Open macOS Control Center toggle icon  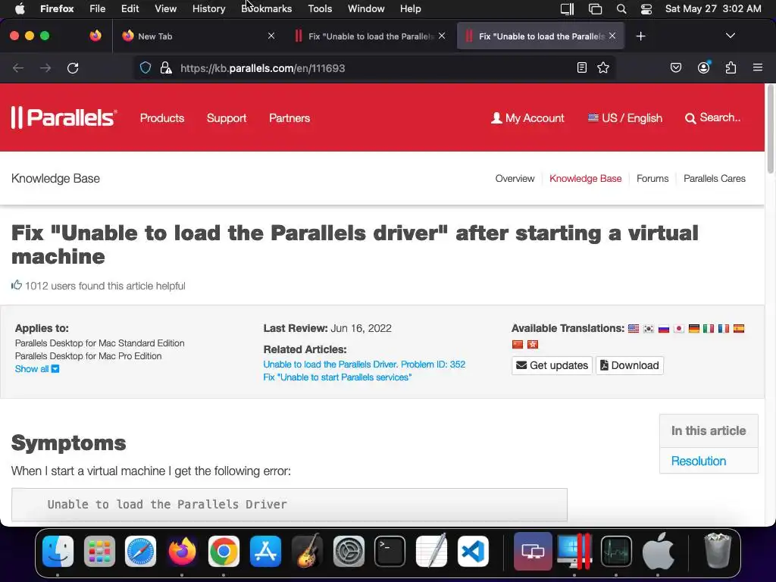[646, 9]
